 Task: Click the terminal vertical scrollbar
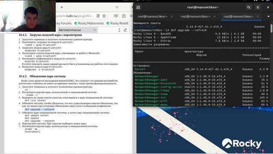coord(271,28)
